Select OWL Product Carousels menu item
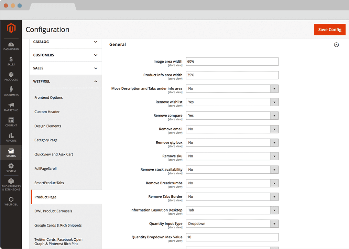The height and width of the screenshot is (249, 349). pyautogui.click(x=53, y=211)
